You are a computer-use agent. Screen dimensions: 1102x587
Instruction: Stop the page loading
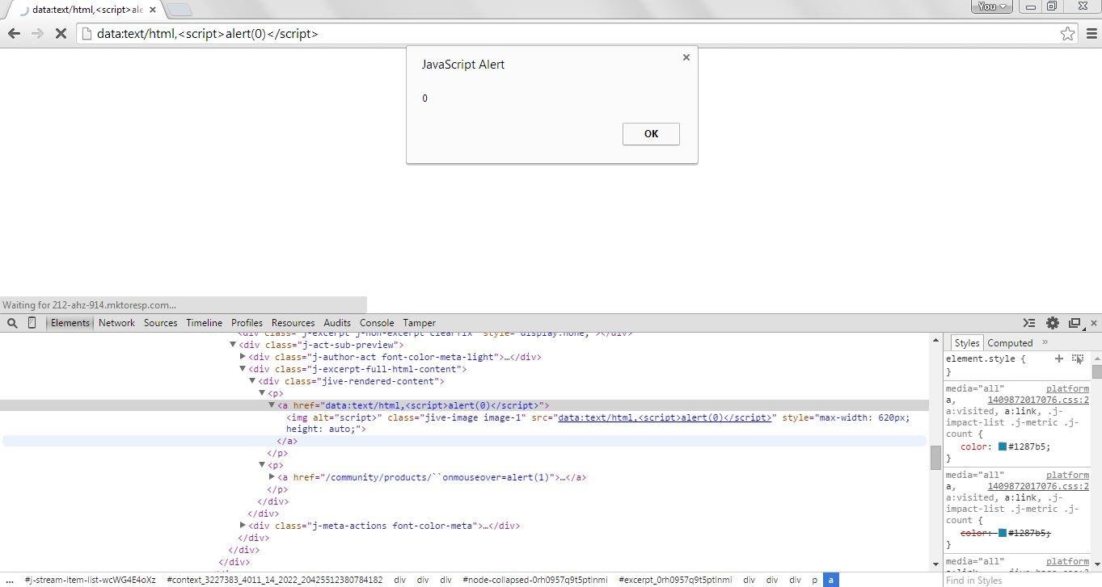pos(61,33)
